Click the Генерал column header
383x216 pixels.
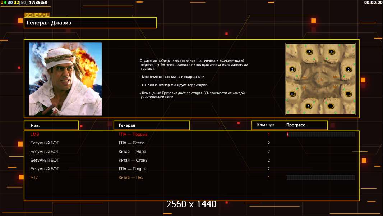click(151, 125)
